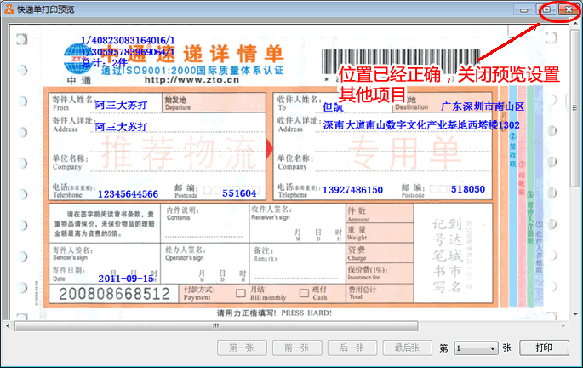This screenshot has height=368, width=583.
Task: Click recipient name 但凯
Action: point(333,107)
